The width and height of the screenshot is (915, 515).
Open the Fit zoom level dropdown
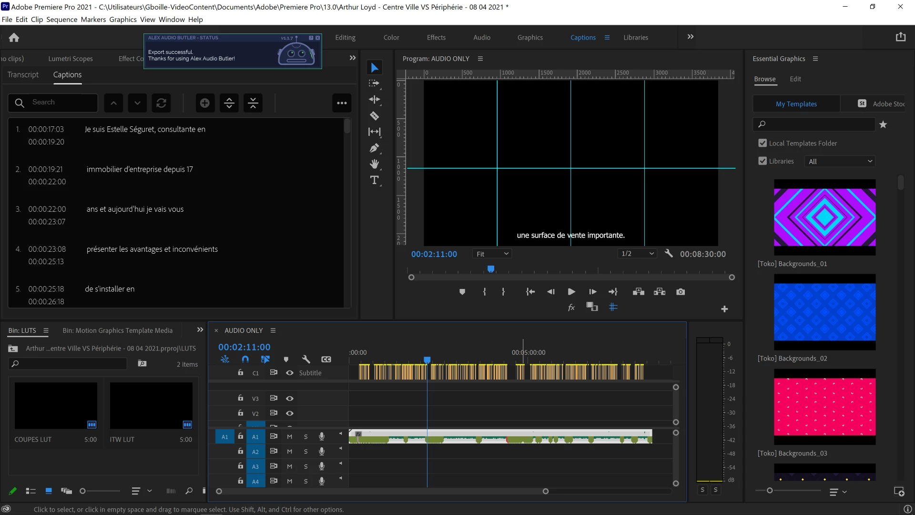tap(492, 254)
